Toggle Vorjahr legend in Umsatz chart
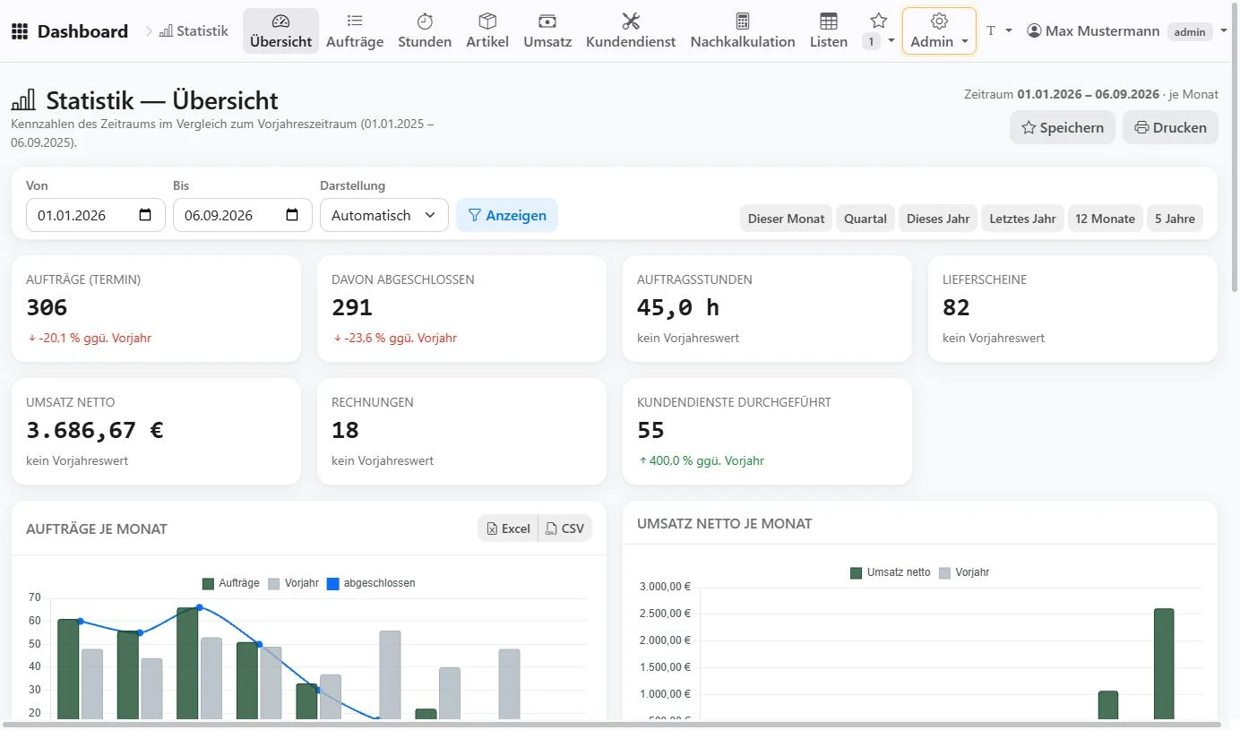Screen dimensions: 1240x730 coord(964,572)
